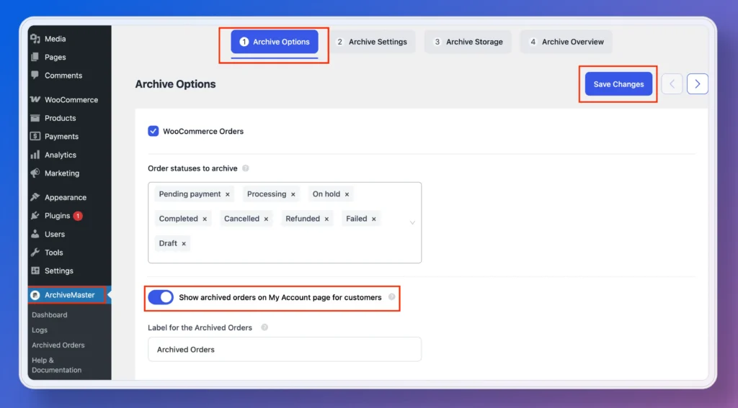Remove the Failed status tag
This screenshot has width=738, height=408.
(x=374, y=219)
